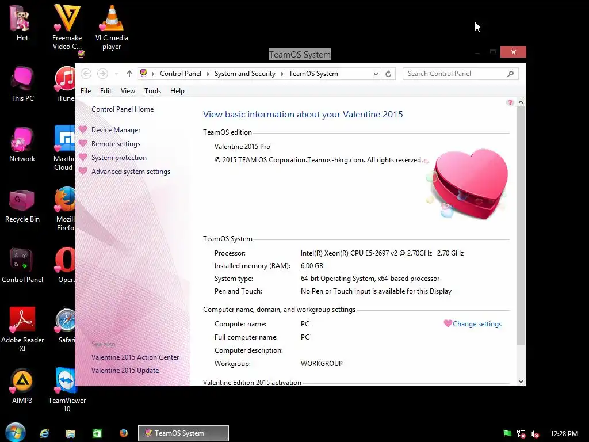Select the TeamViewer 10 desktop icon
The width and height of the screenshot is (589, 442).
[67, 390]
